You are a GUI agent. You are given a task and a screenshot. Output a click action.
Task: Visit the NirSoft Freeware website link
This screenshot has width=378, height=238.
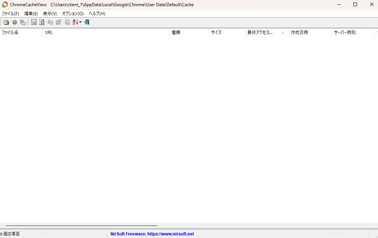[x=152, y=234]
